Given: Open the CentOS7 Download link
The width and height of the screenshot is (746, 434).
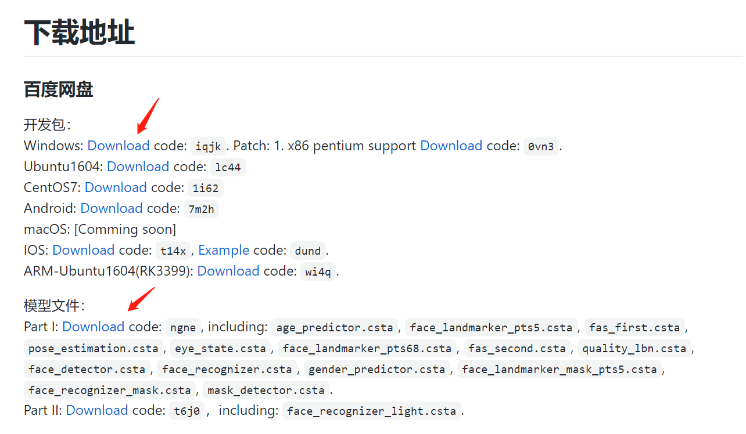Looking at the screenshot, I should pos(115,188).
